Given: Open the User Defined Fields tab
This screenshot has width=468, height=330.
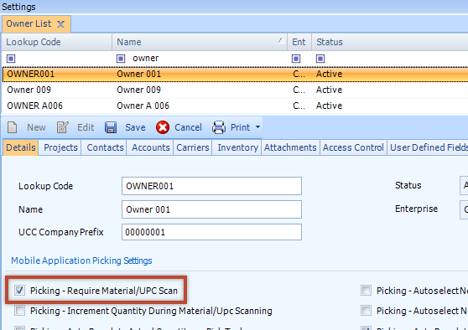Looking at the screenshot, I should point(429,147).
